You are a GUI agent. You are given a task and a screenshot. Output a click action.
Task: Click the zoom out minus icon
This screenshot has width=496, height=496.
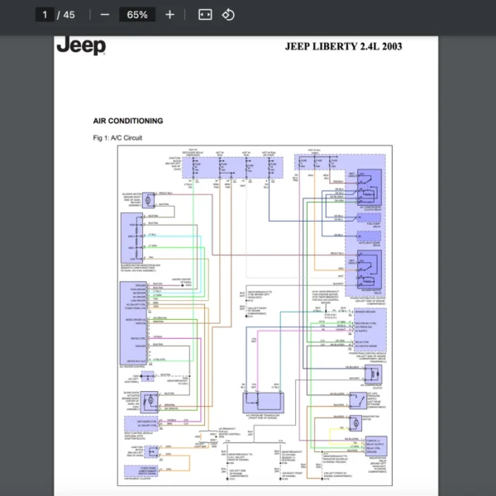coord(104,15)
